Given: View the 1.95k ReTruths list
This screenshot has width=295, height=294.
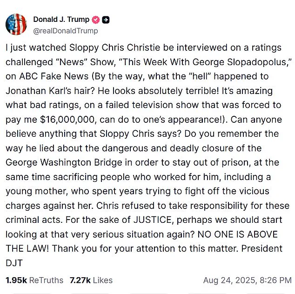Looking at the screenshot, I should [34, 280].
